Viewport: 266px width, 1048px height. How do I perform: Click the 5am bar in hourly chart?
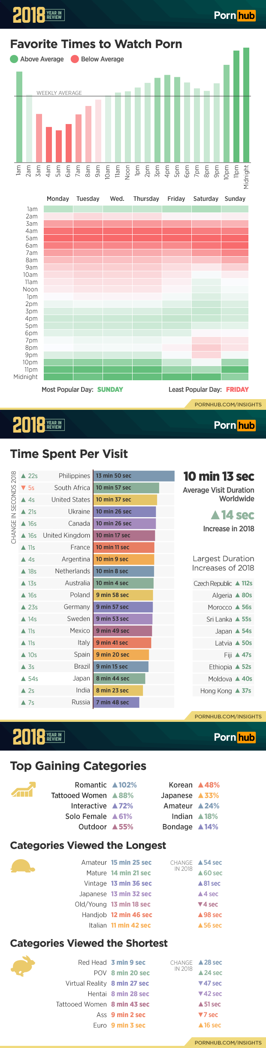(x=59, y=146)
